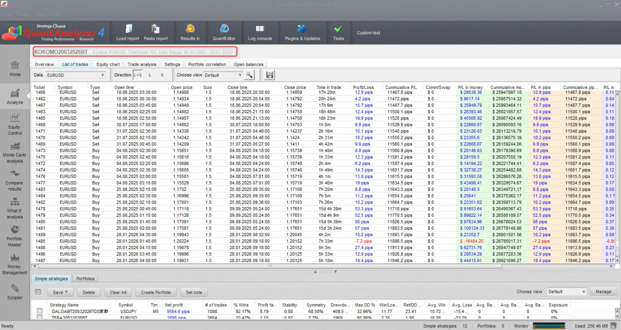
Task: Toggle the select-all strategies checkbox
Action: (38, 292)
